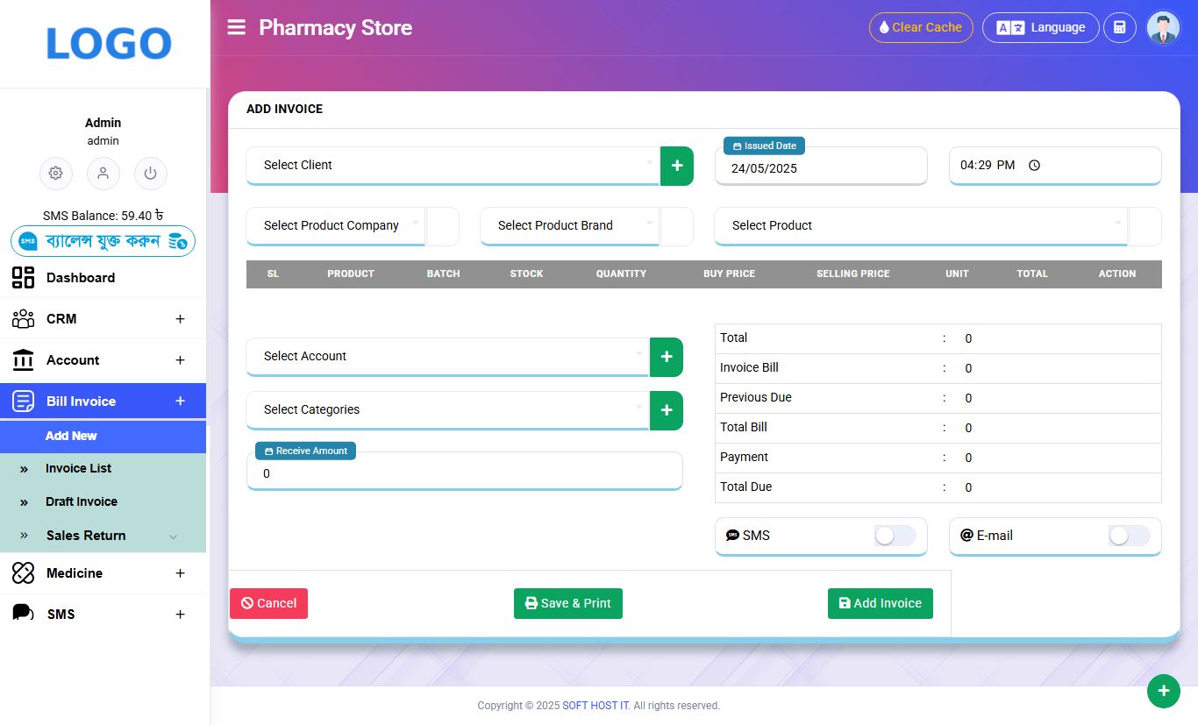Screen dimensions: 1198x725
Task: Open Invoice List in sidebar
Action: click(x=78, y=468)
